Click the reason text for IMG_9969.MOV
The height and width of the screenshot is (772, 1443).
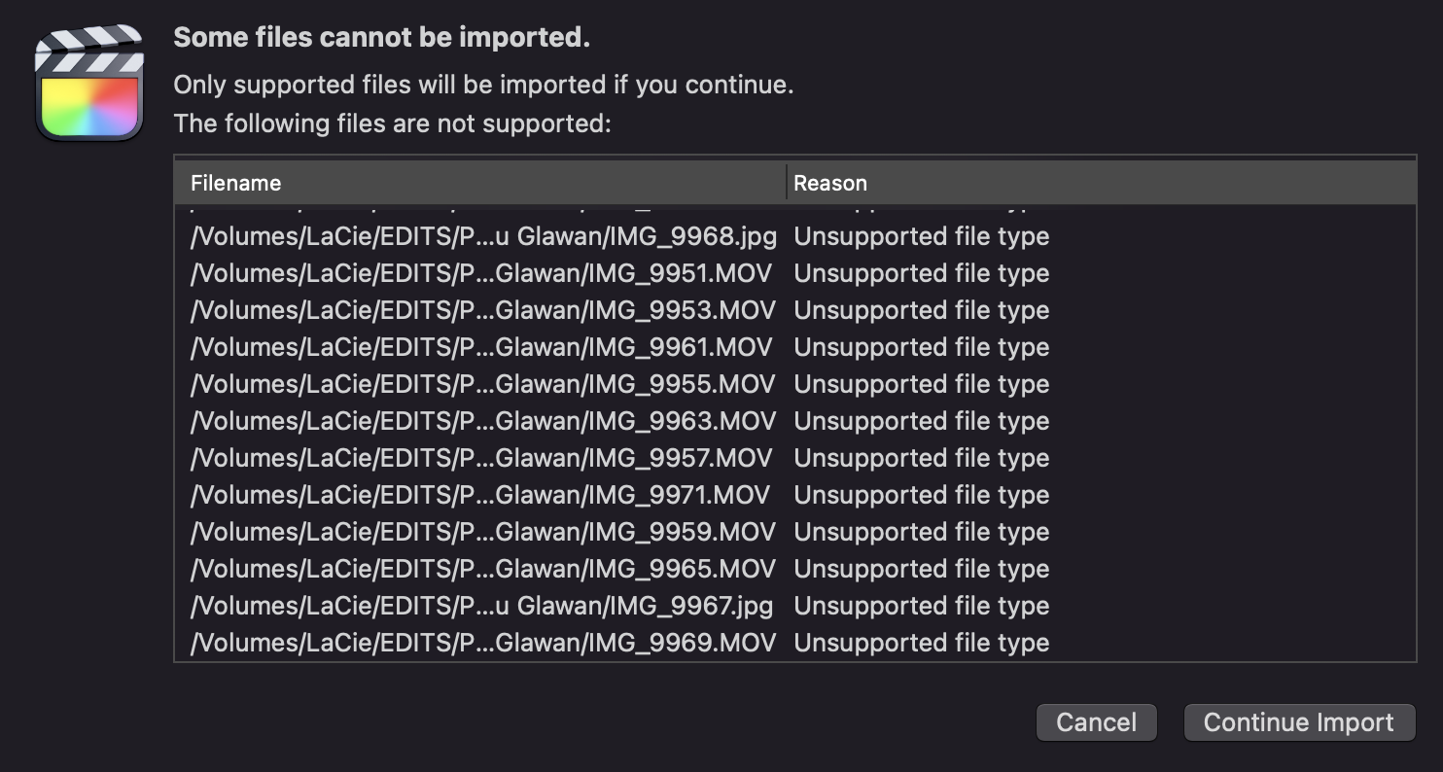click(921, 643)
